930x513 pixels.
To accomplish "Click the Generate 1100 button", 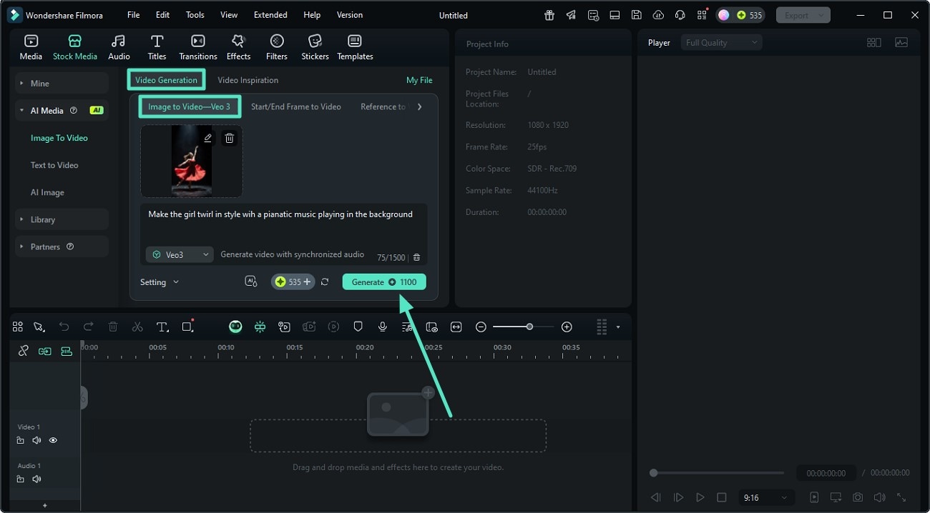I will pyautogui.click(x=384, y=282).
